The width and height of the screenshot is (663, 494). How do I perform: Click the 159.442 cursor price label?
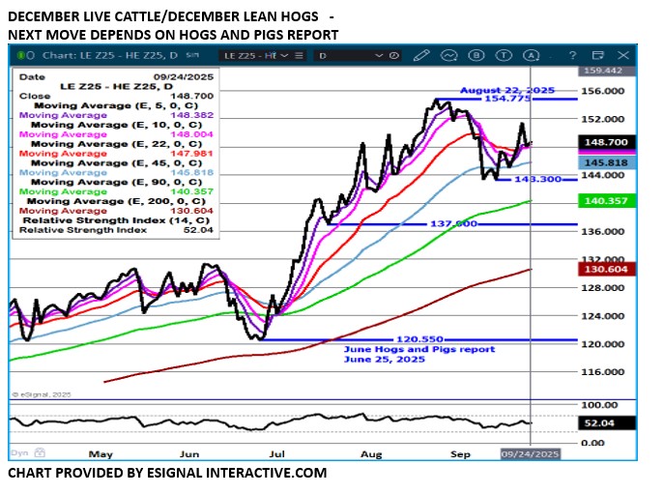(606, 71)
